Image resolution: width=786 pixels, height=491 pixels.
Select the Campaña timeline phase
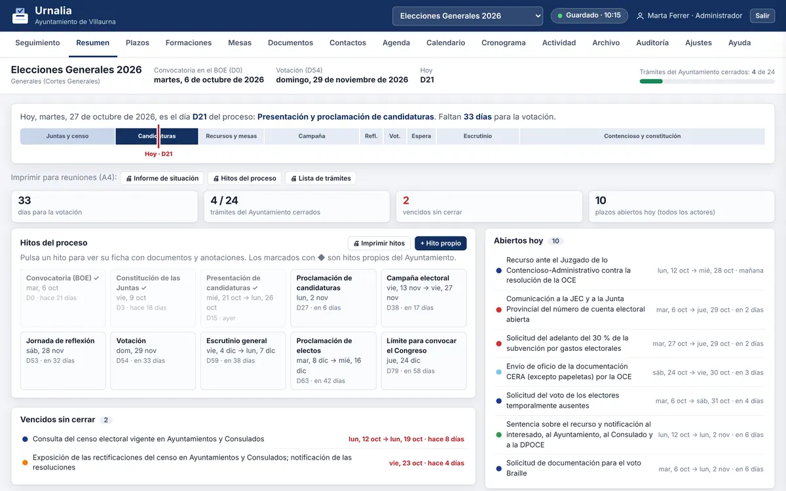(x=312, y=136)
